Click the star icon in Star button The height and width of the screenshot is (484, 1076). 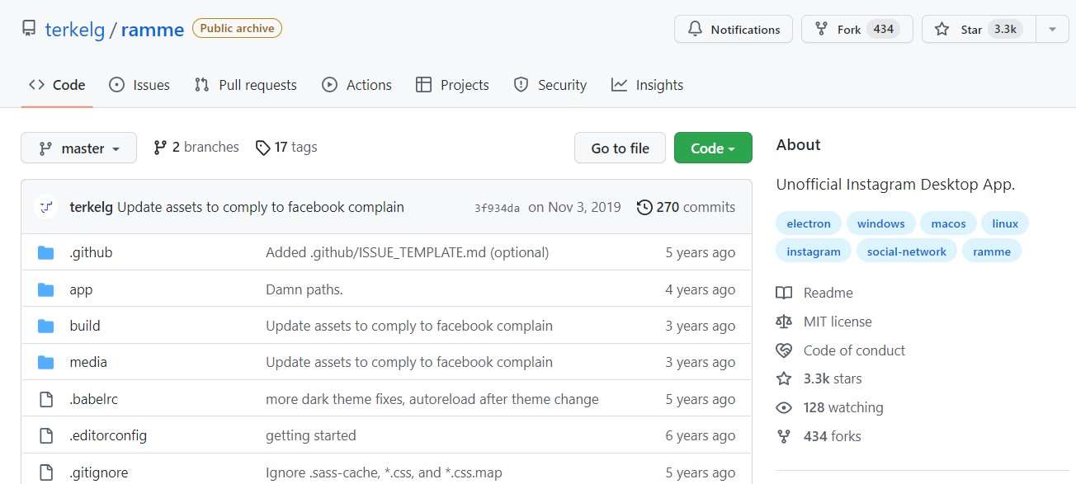point(941,29)
